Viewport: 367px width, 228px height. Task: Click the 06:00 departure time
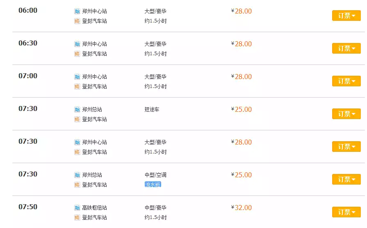point(28,10)
